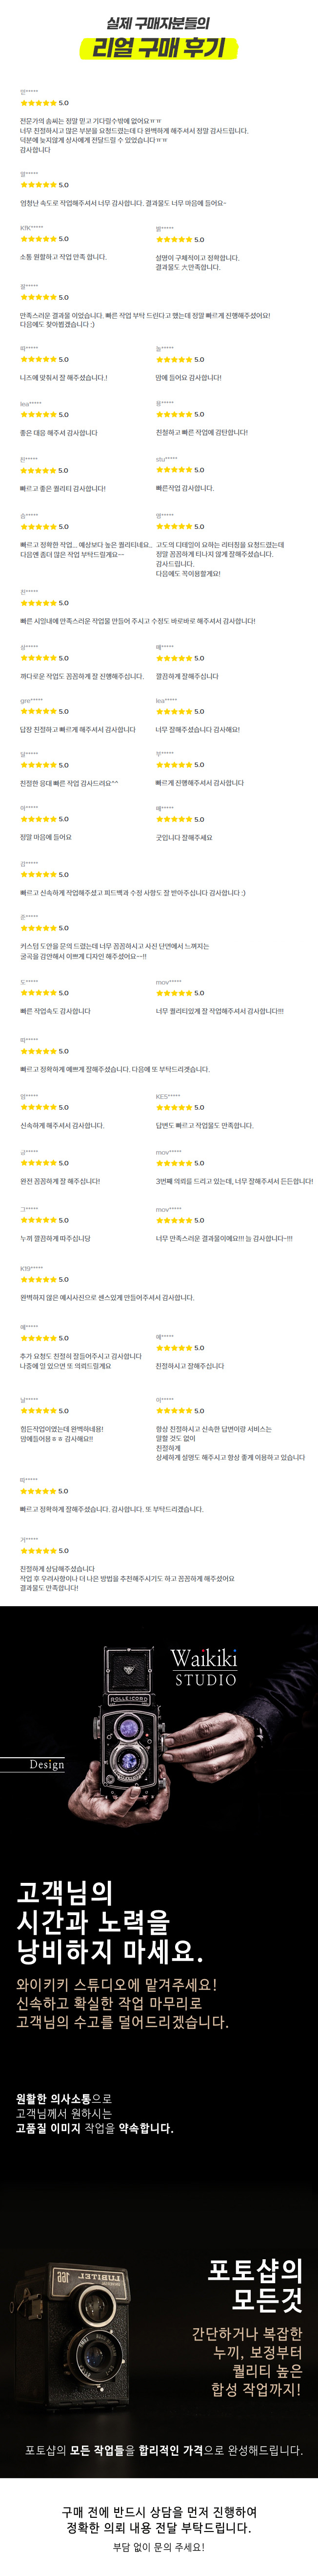The height and width of the screenshot is (2576, 318).
Task: Click '부담 없이 문의 주세요!' text
Action: click(x=159, y=2547)
